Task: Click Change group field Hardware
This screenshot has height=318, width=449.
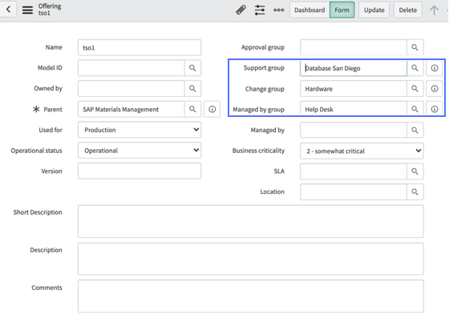Action: coord(354,89)
